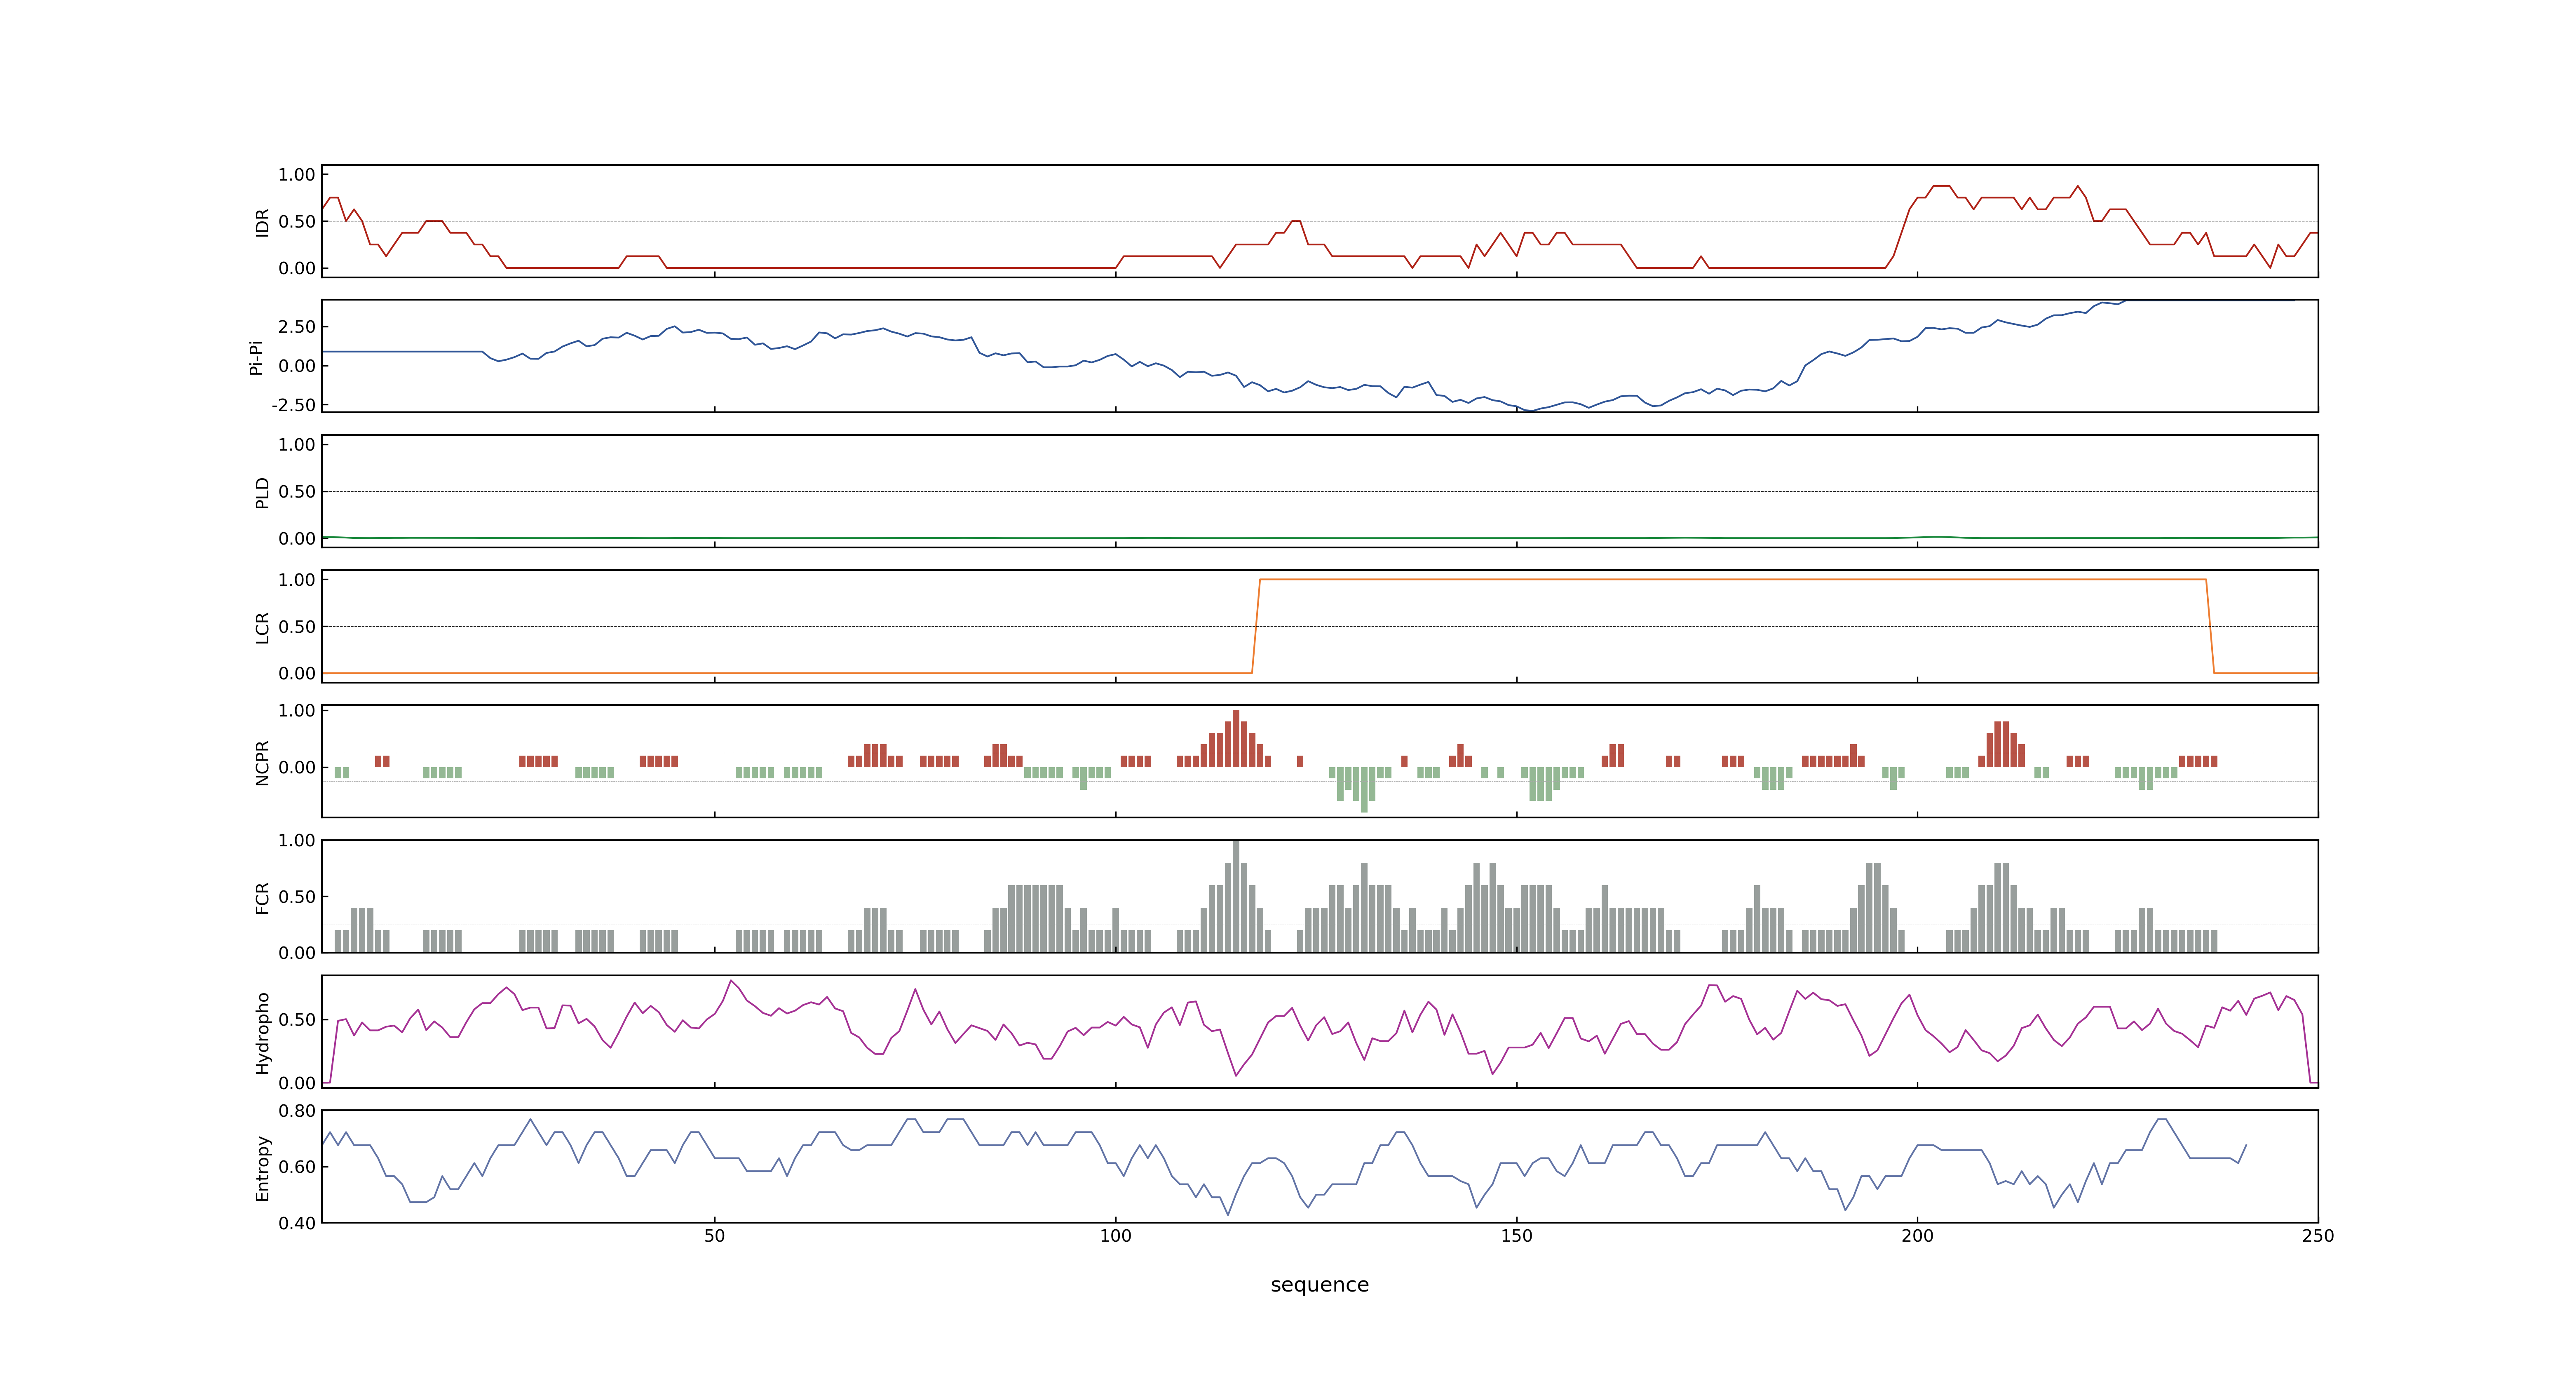Click the IDR axis label
2576x1374 pixels.
pyautogui.click(x=262, y=222)
